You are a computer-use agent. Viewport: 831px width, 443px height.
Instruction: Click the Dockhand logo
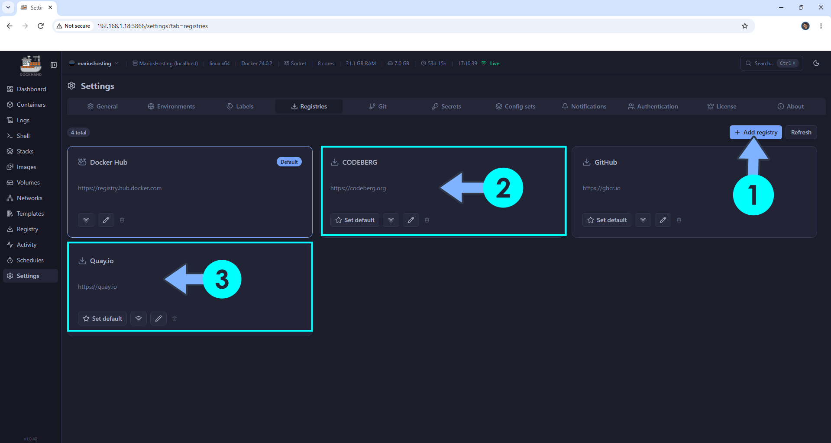[31, 66]
